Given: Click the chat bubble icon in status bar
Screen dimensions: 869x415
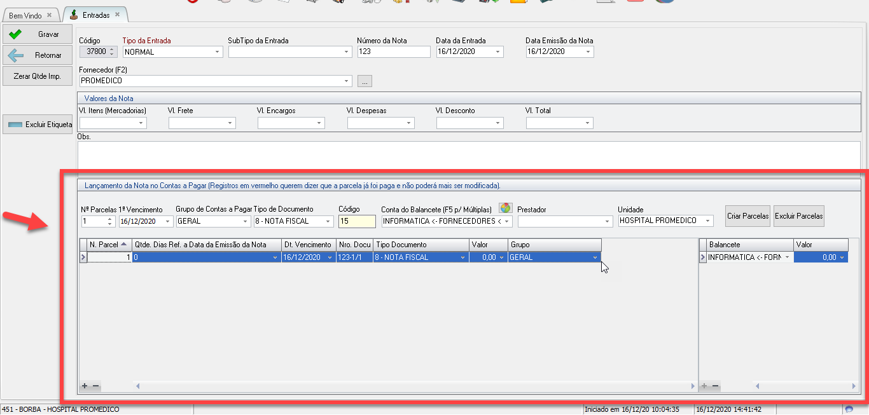Looking at the screenshot, I should point(849,409).
